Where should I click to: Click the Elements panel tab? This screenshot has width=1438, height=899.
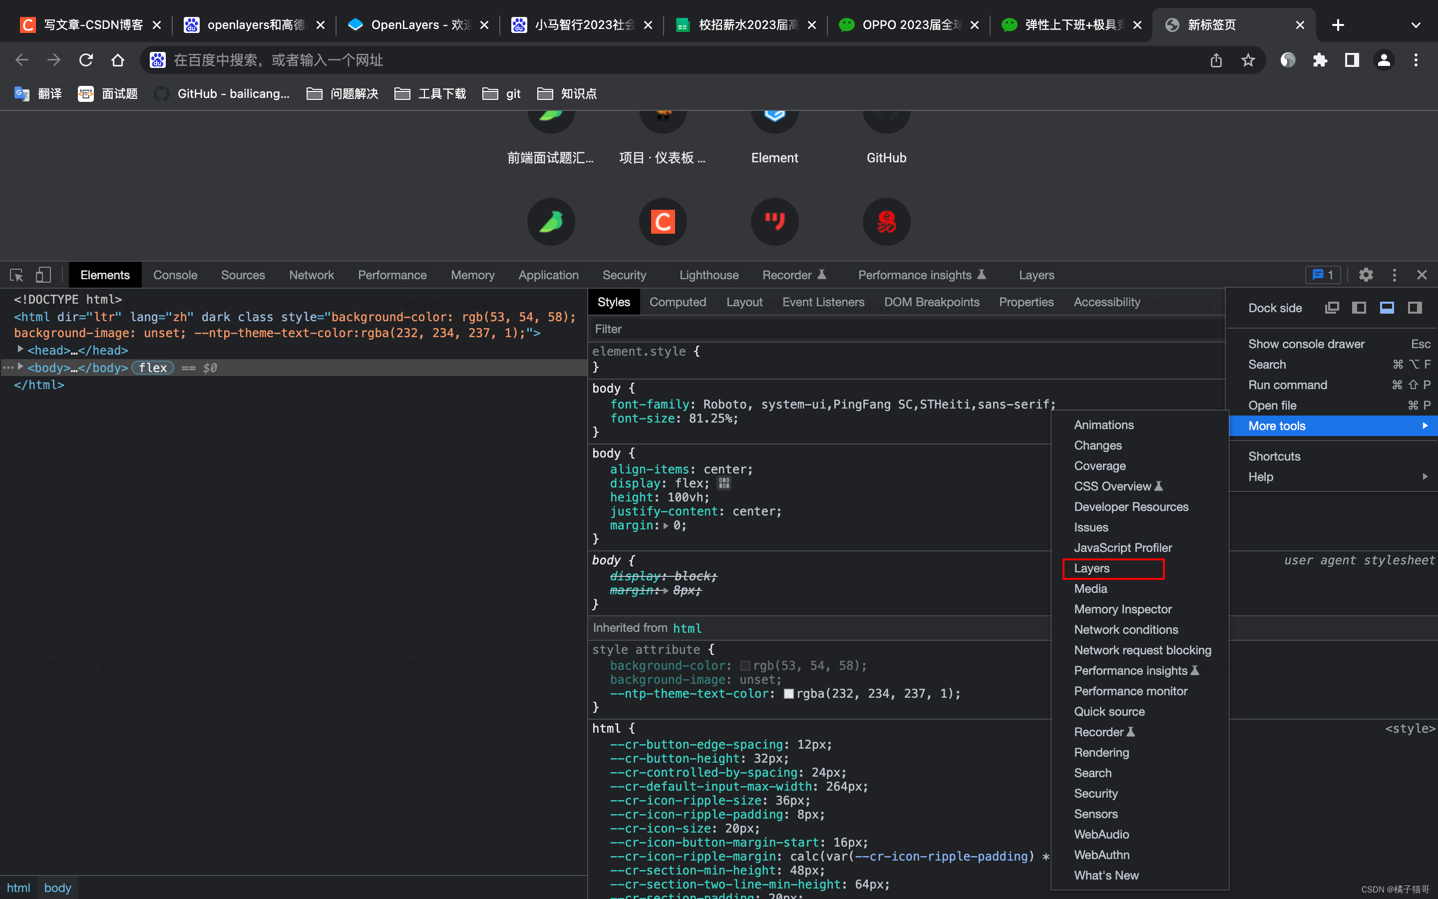pos(103,275)
